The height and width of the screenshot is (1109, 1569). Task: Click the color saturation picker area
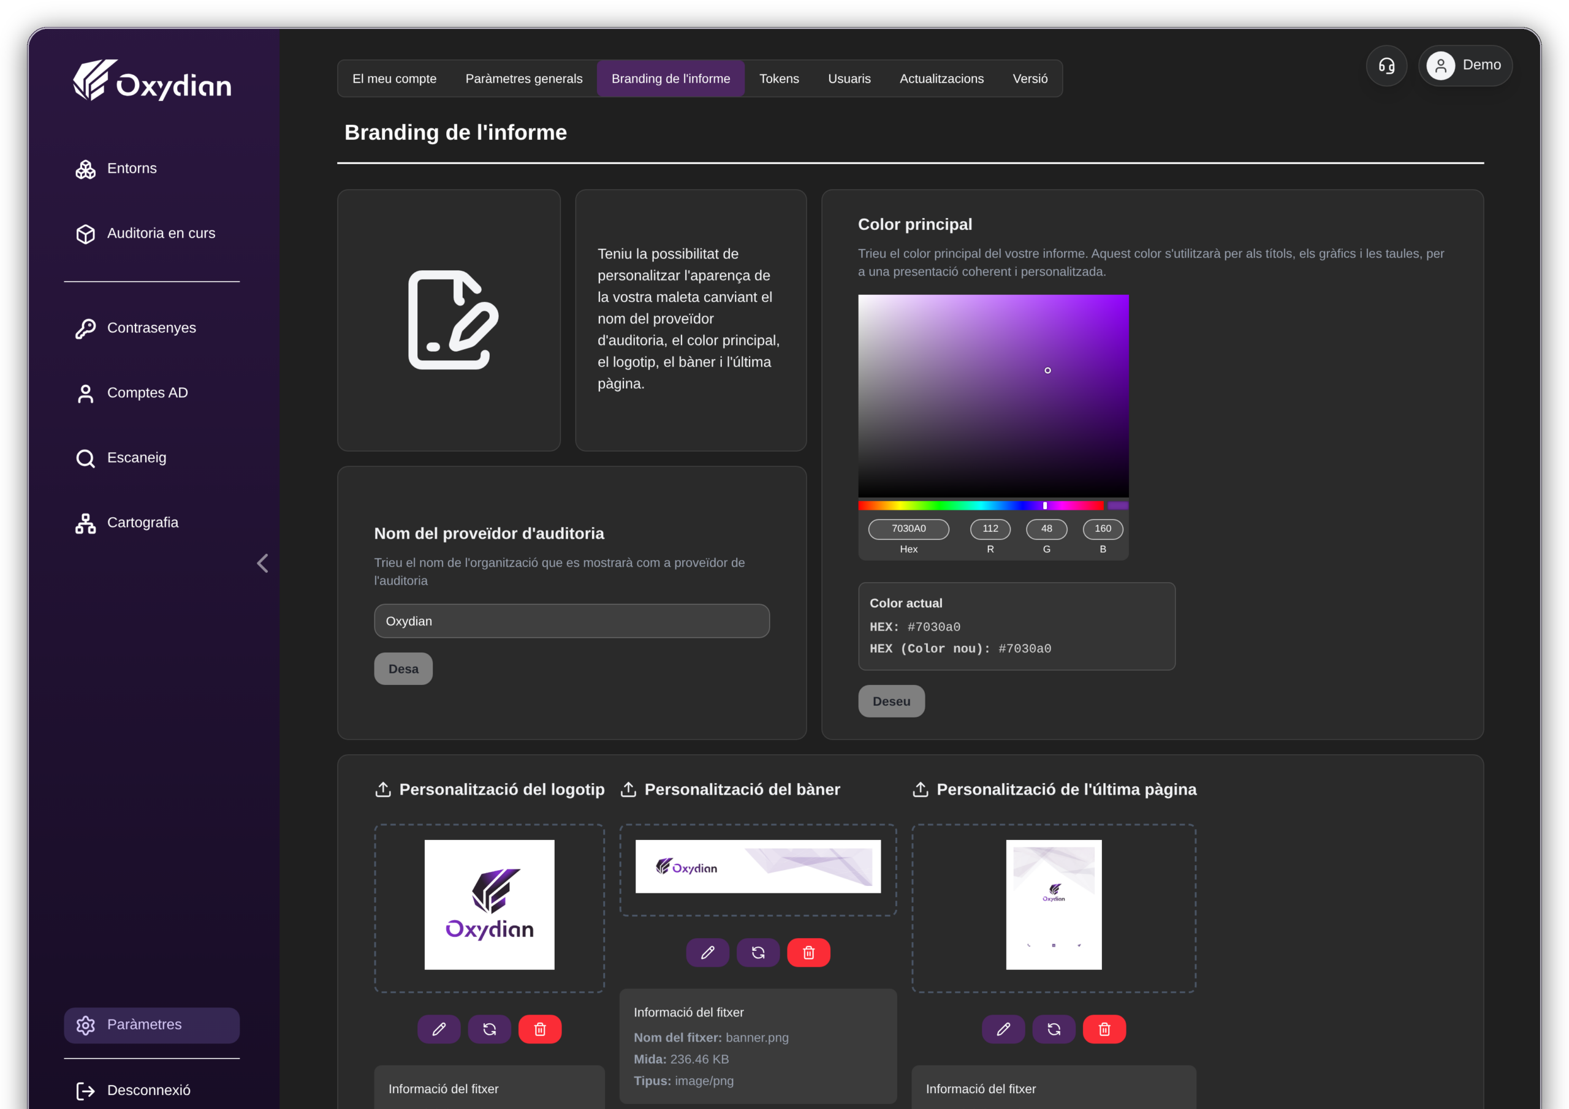coord(993,396)
